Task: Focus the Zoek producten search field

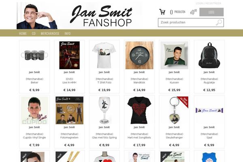Action: click(x=191, y=23)
